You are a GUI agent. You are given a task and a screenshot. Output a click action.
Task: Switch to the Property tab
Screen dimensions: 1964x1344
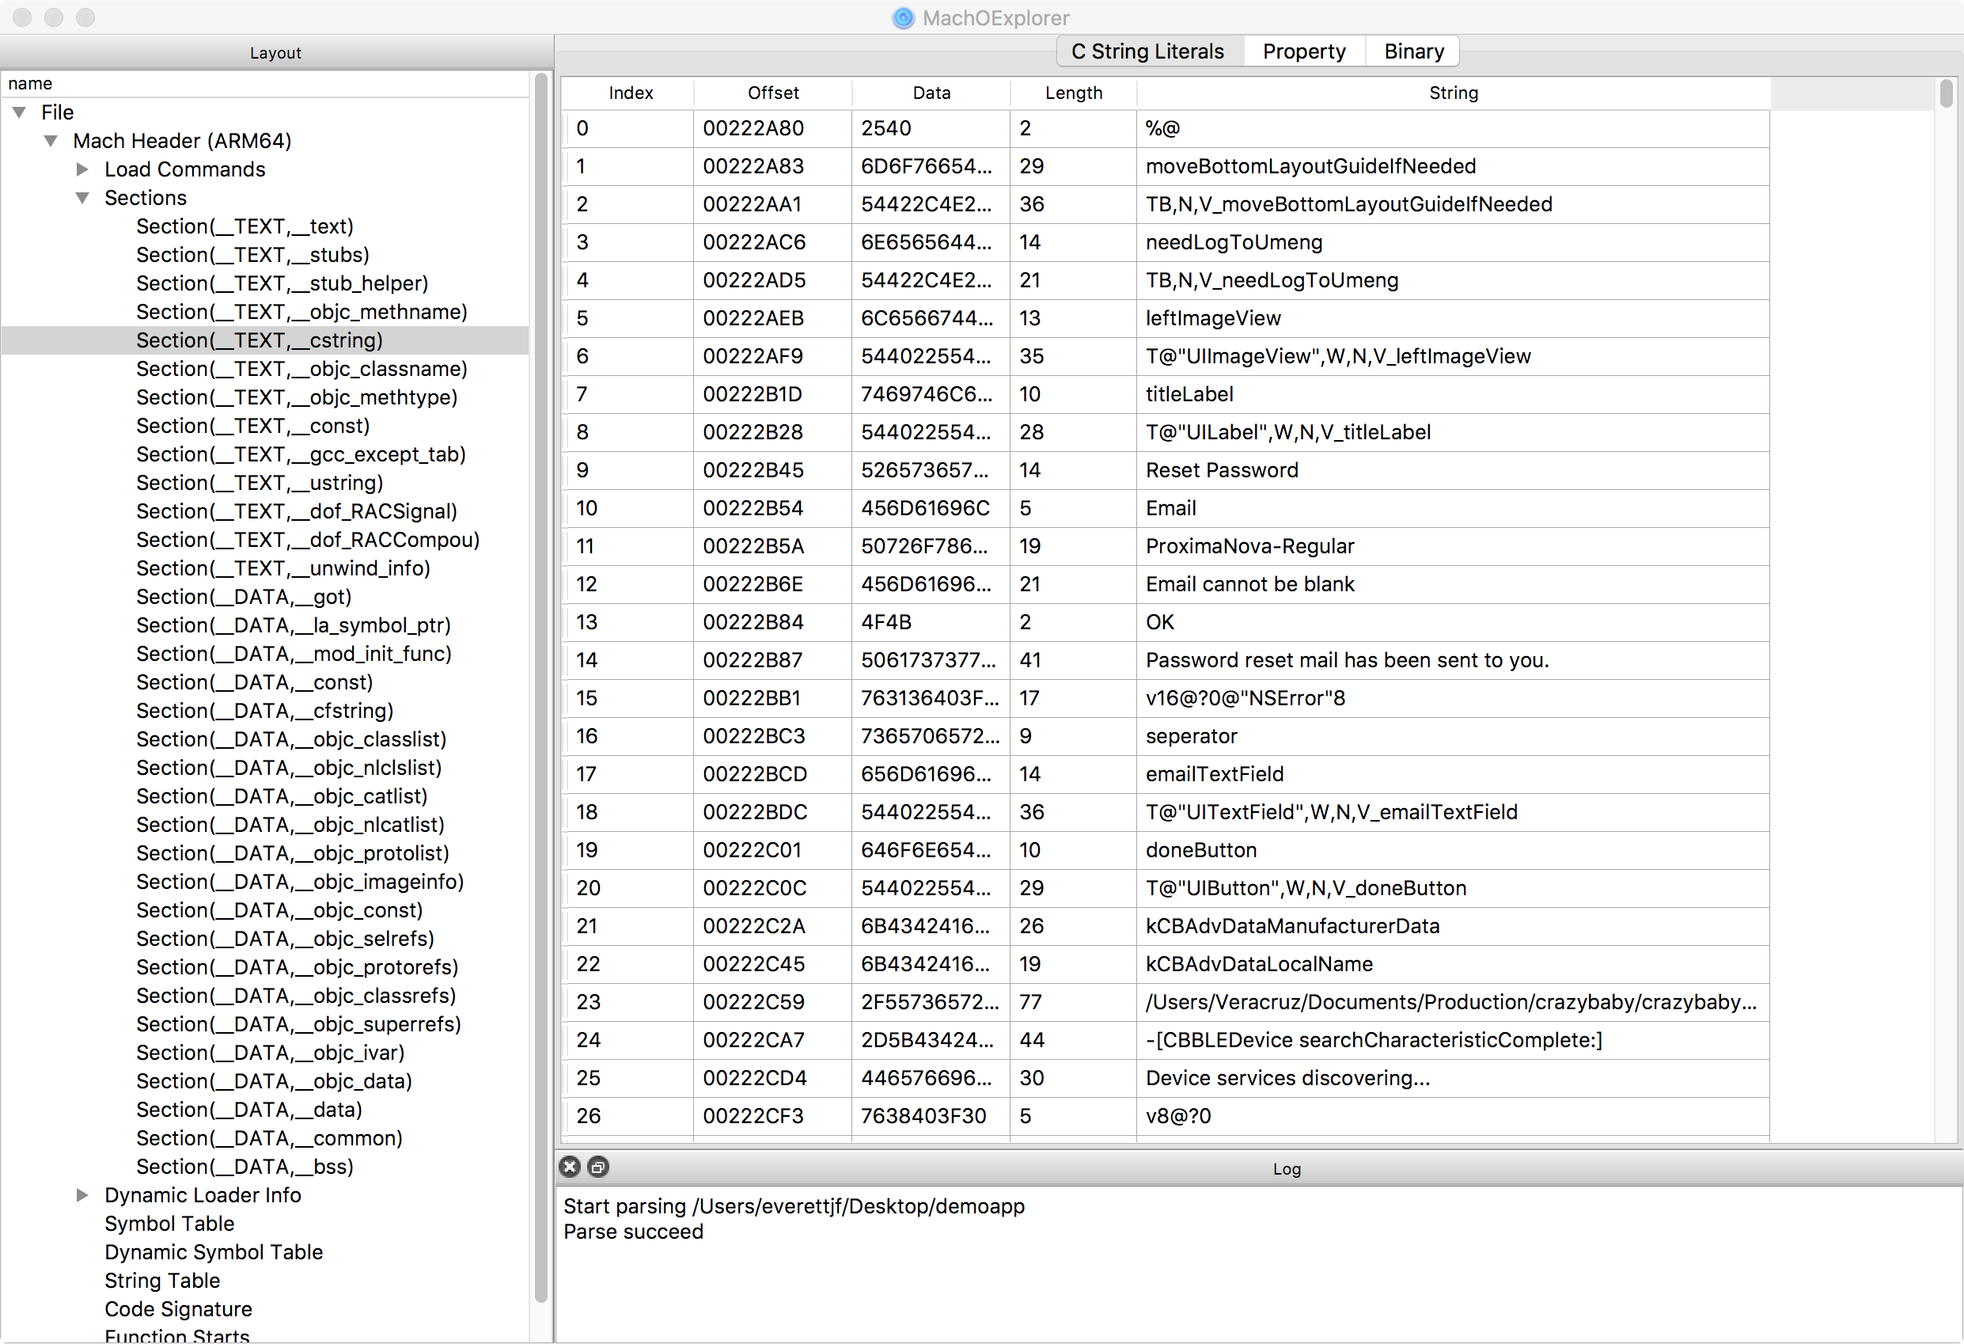[1303, 51]
